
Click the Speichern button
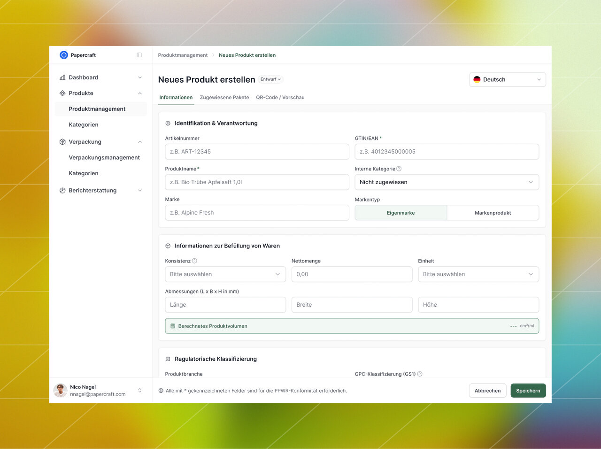[528, 391]
